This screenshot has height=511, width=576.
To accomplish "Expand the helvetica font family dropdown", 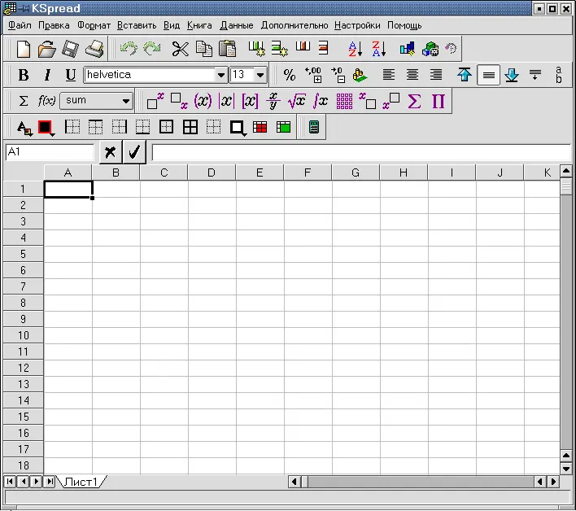I will [x=220, y=75].
